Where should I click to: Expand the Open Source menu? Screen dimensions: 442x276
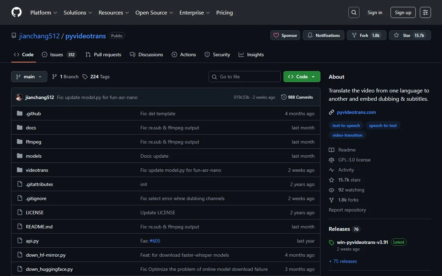pyautogui.click(x=154, y=12)
